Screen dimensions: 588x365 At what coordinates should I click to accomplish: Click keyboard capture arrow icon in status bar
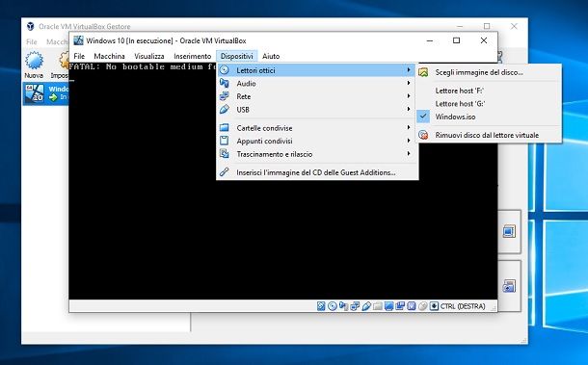coord(434,306)
